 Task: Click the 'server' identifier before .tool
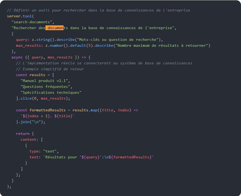[14, 16]
